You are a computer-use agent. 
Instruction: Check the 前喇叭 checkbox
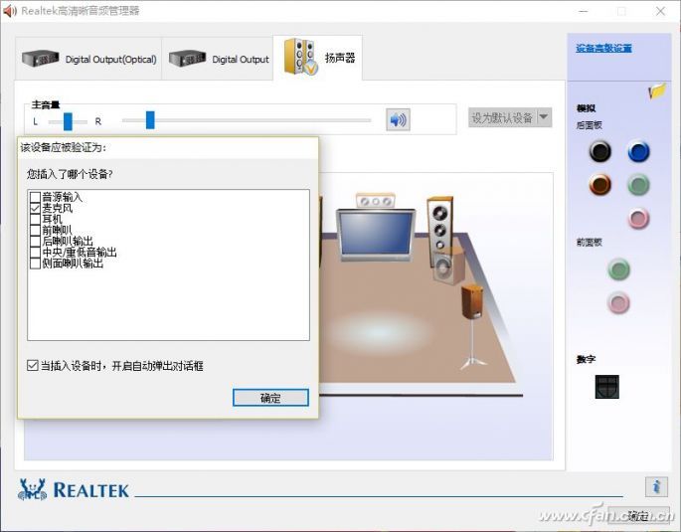tap(35, 230)
